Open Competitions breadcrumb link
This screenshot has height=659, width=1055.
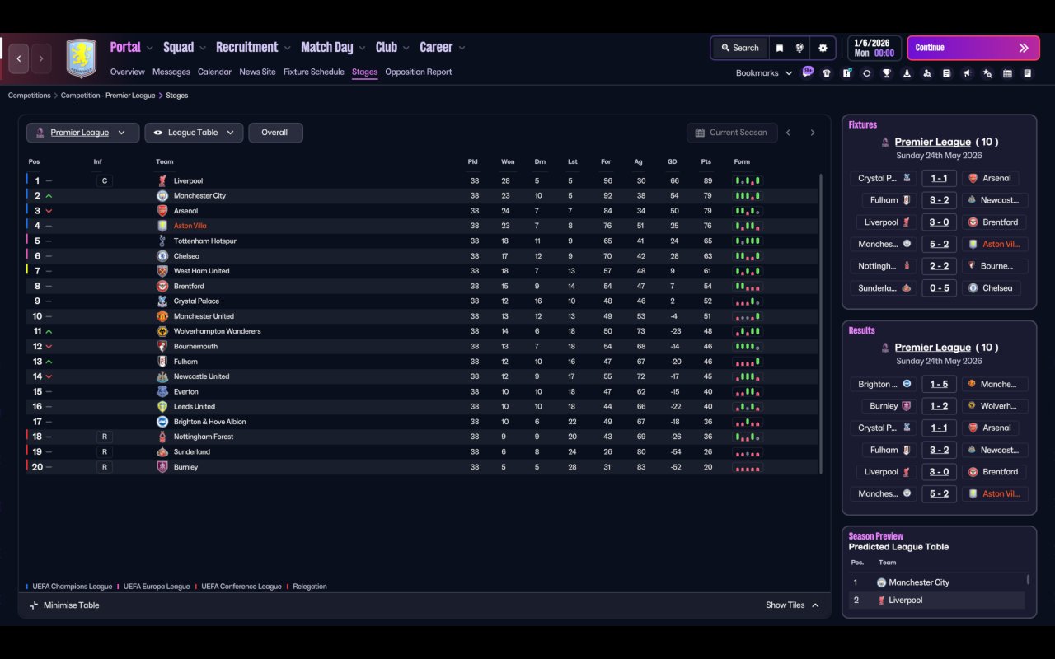point(30,96)
